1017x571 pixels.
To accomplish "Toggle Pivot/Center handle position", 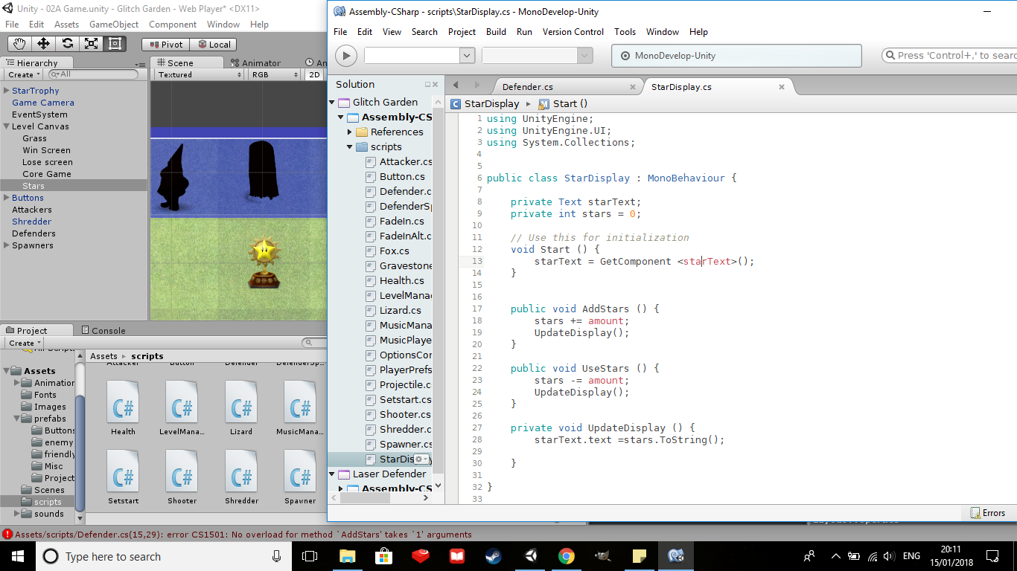I will pyautogui.click(x=165, y=45).
